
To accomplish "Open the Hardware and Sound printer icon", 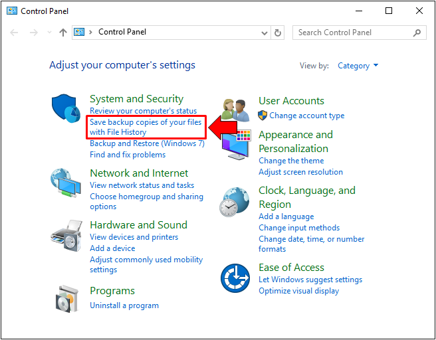I will coord(66,236).
